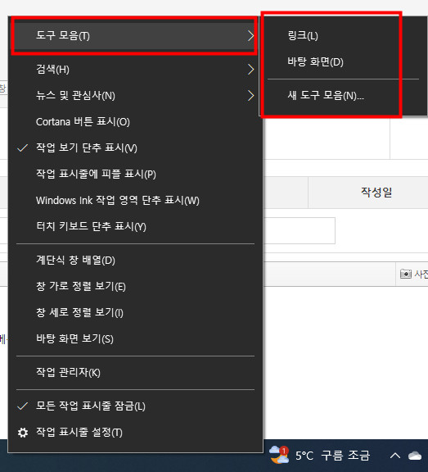Click the 5°C 구름 조금 weather text
The width and height of the screenshot is (428, 472).
click(x=332, y=456)
